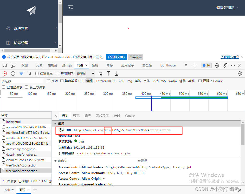Image resolution: width=245 pixels, height=194 pixels.
Task: Switch to the 控制台 DevTools tab
Action: coord(52,65)
